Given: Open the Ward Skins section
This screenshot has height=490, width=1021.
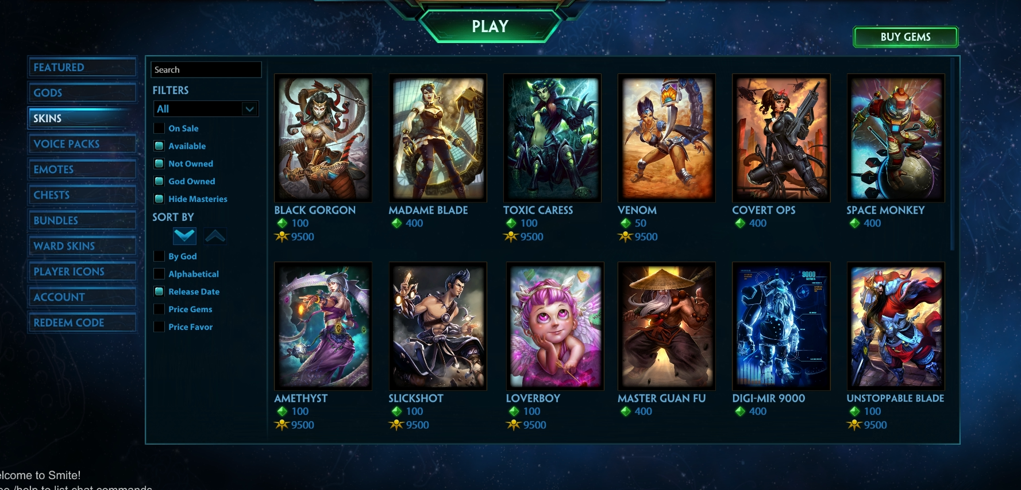Looking at the screenshot, I should click(82, 246).
